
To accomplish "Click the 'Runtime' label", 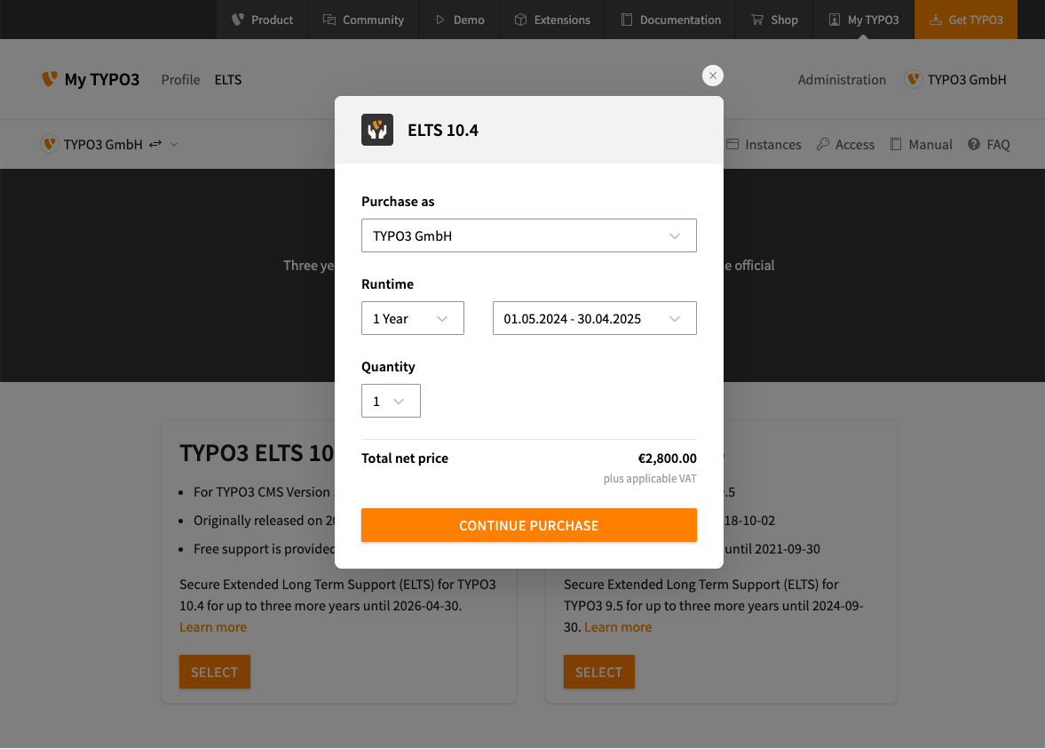I will click(387, 284).
